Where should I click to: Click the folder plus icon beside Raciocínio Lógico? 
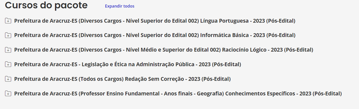pos(8,50)
